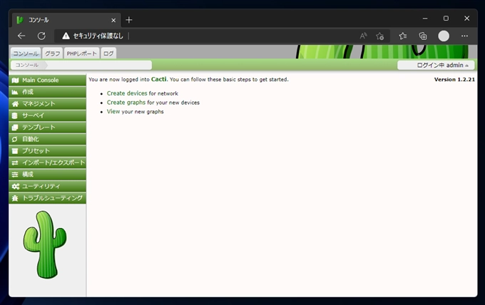Image resolution: width=485 pixels, height=305 pixels.
Task: Click the ユーティリティ gears icon
Action: [x=16, y=186]
